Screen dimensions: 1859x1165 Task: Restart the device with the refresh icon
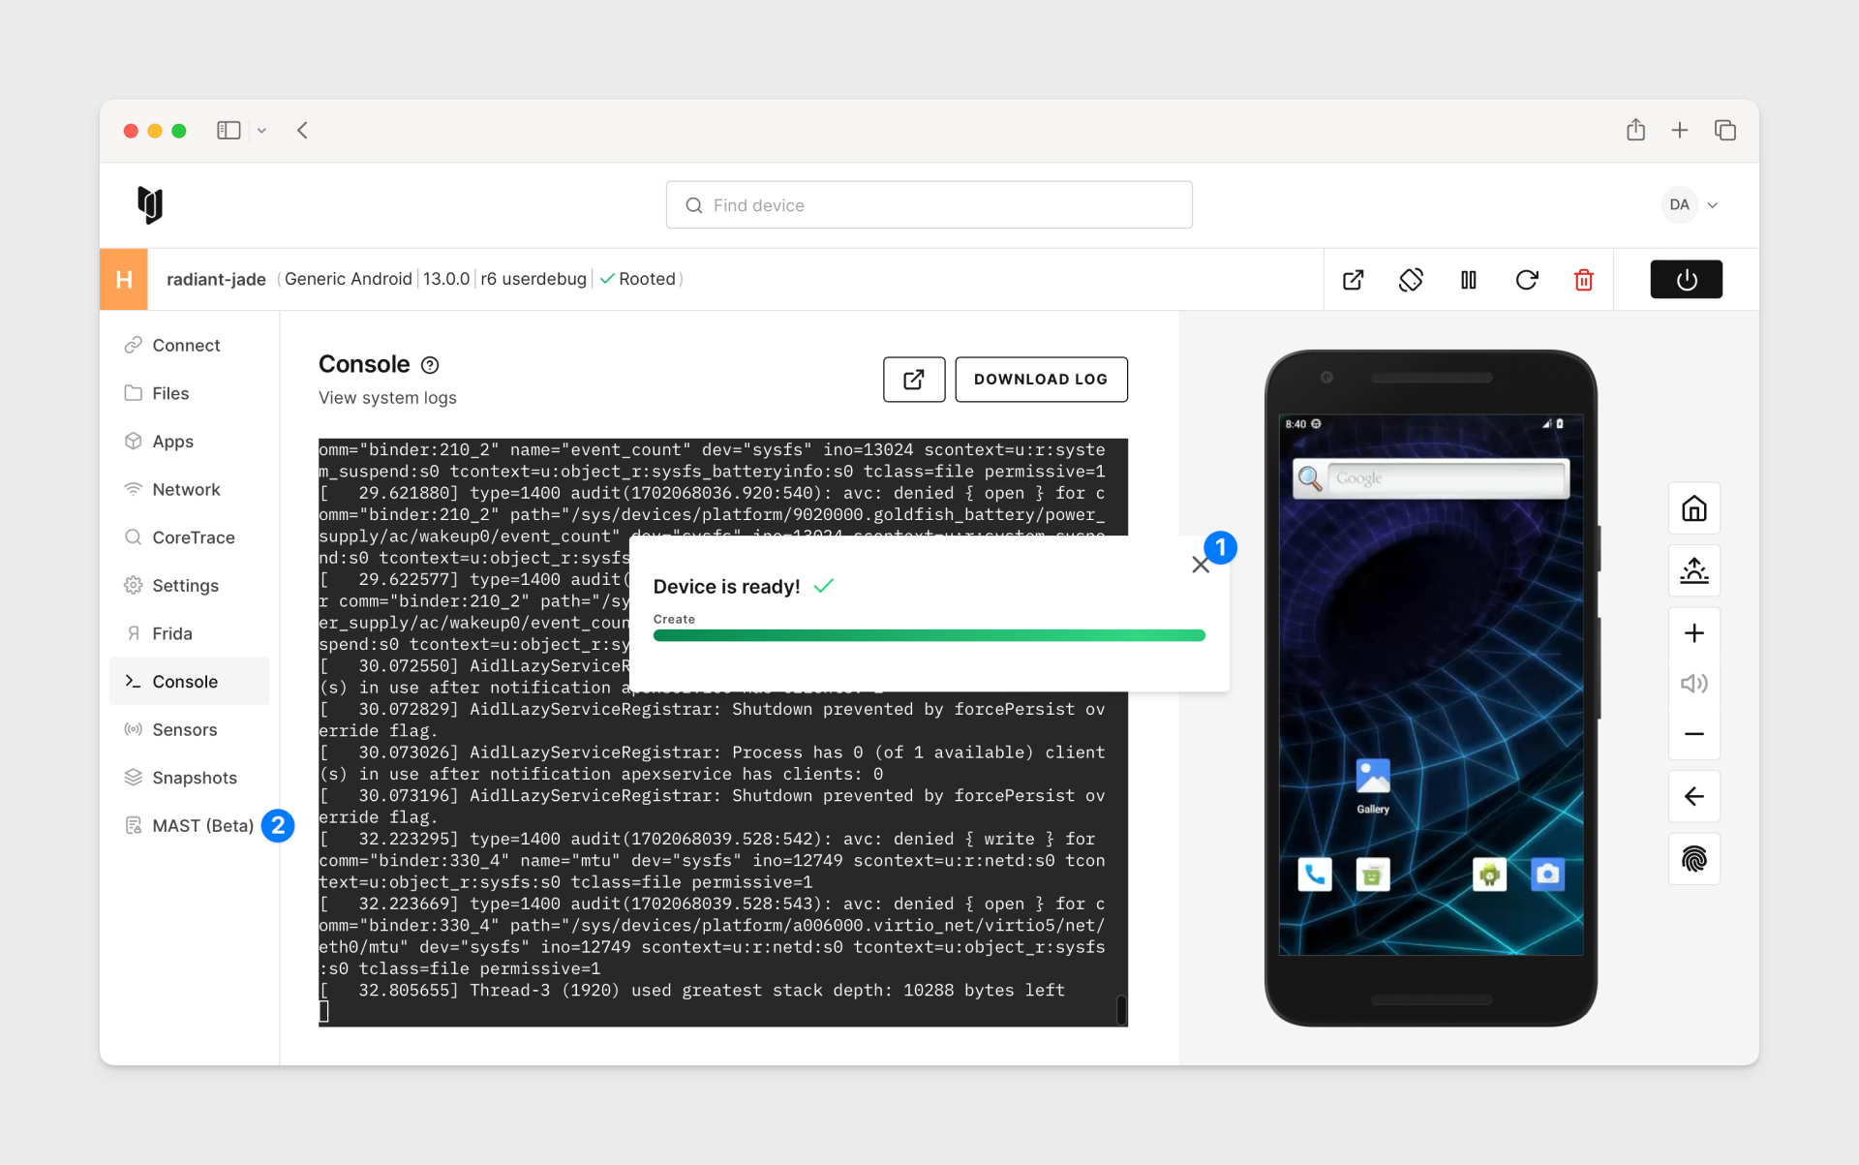point(1527,280)
